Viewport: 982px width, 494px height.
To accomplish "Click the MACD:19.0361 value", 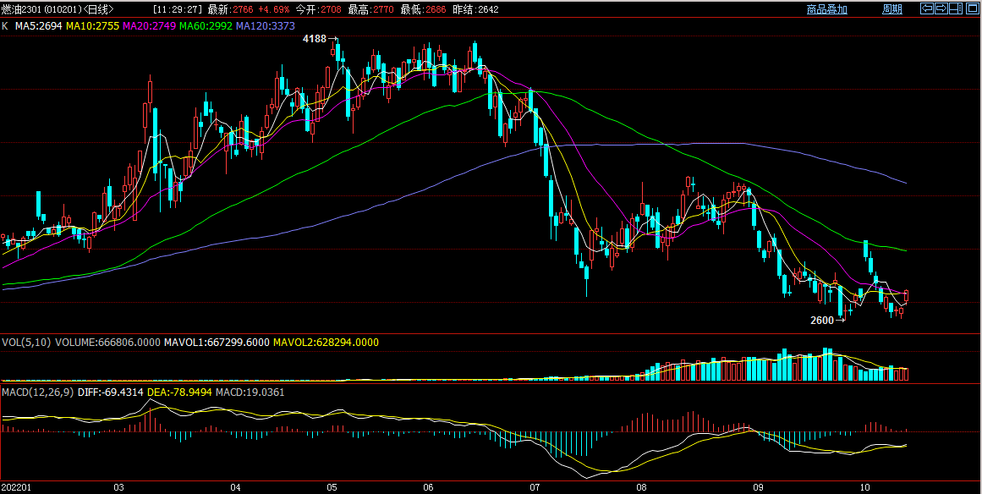I will click(x=250, y=392).
